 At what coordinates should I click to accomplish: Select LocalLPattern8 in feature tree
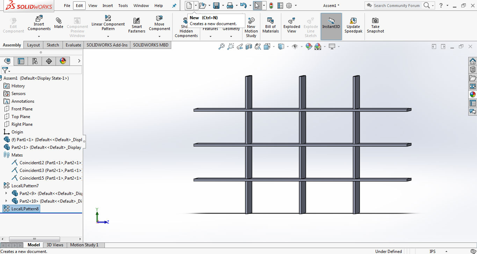point(21,209)
